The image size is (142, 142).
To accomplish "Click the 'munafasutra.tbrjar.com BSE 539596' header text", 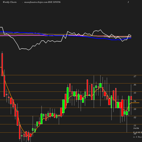I will [x=42, y=2].
